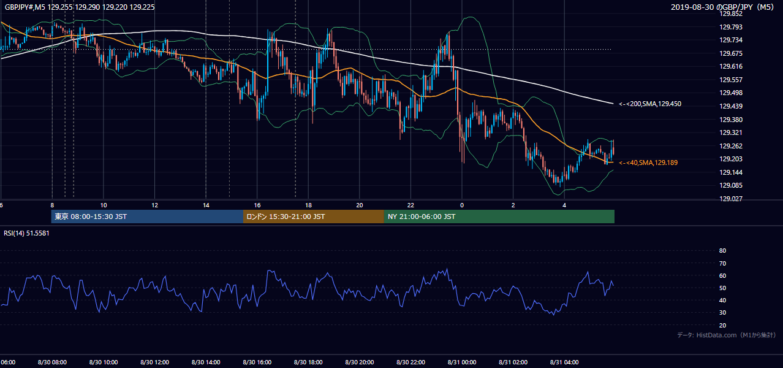Click hour label 0 under price chart
Image resolution: width=783 pixels, height=368 pixels.
coord(462,205)
